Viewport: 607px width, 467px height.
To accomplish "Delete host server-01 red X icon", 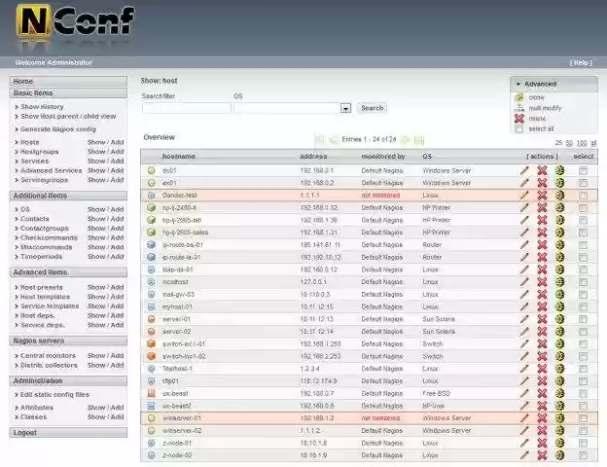I will click(542, 319).
